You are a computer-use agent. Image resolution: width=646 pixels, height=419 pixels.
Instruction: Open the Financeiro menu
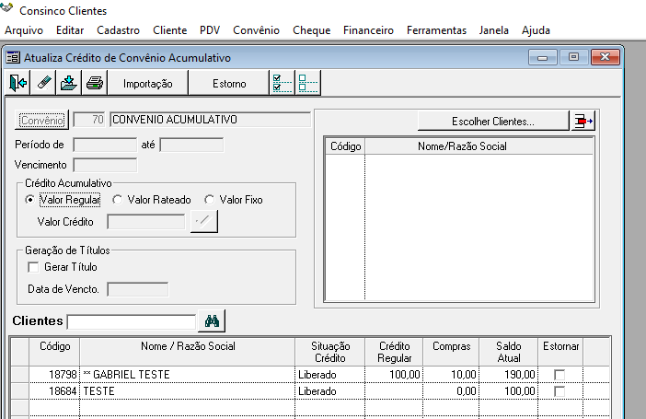(368, 30)
